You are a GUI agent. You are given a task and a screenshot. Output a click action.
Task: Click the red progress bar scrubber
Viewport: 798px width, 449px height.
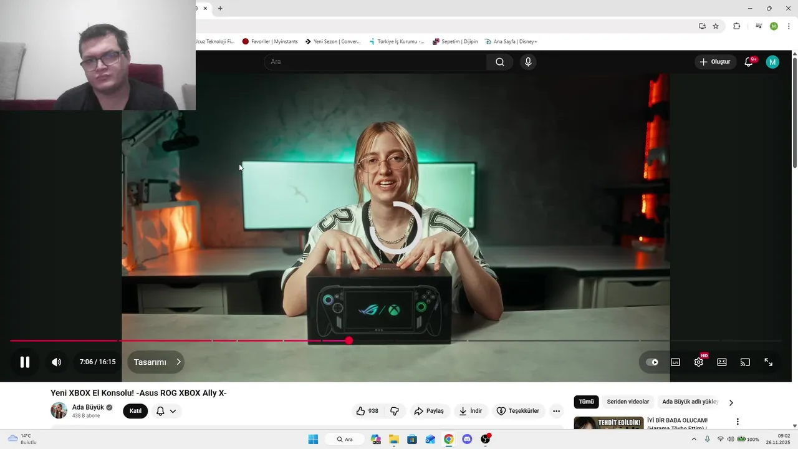point(349,340)
